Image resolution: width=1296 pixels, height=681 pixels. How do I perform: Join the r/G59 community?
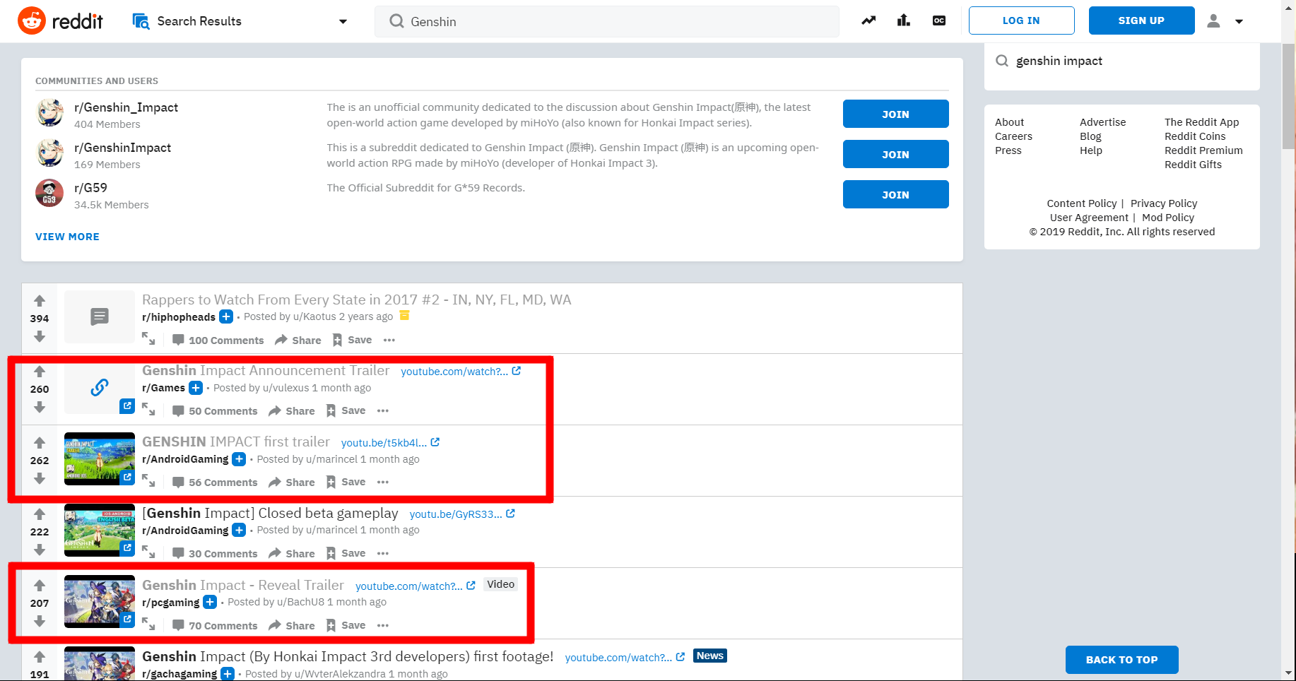point(895,194)
